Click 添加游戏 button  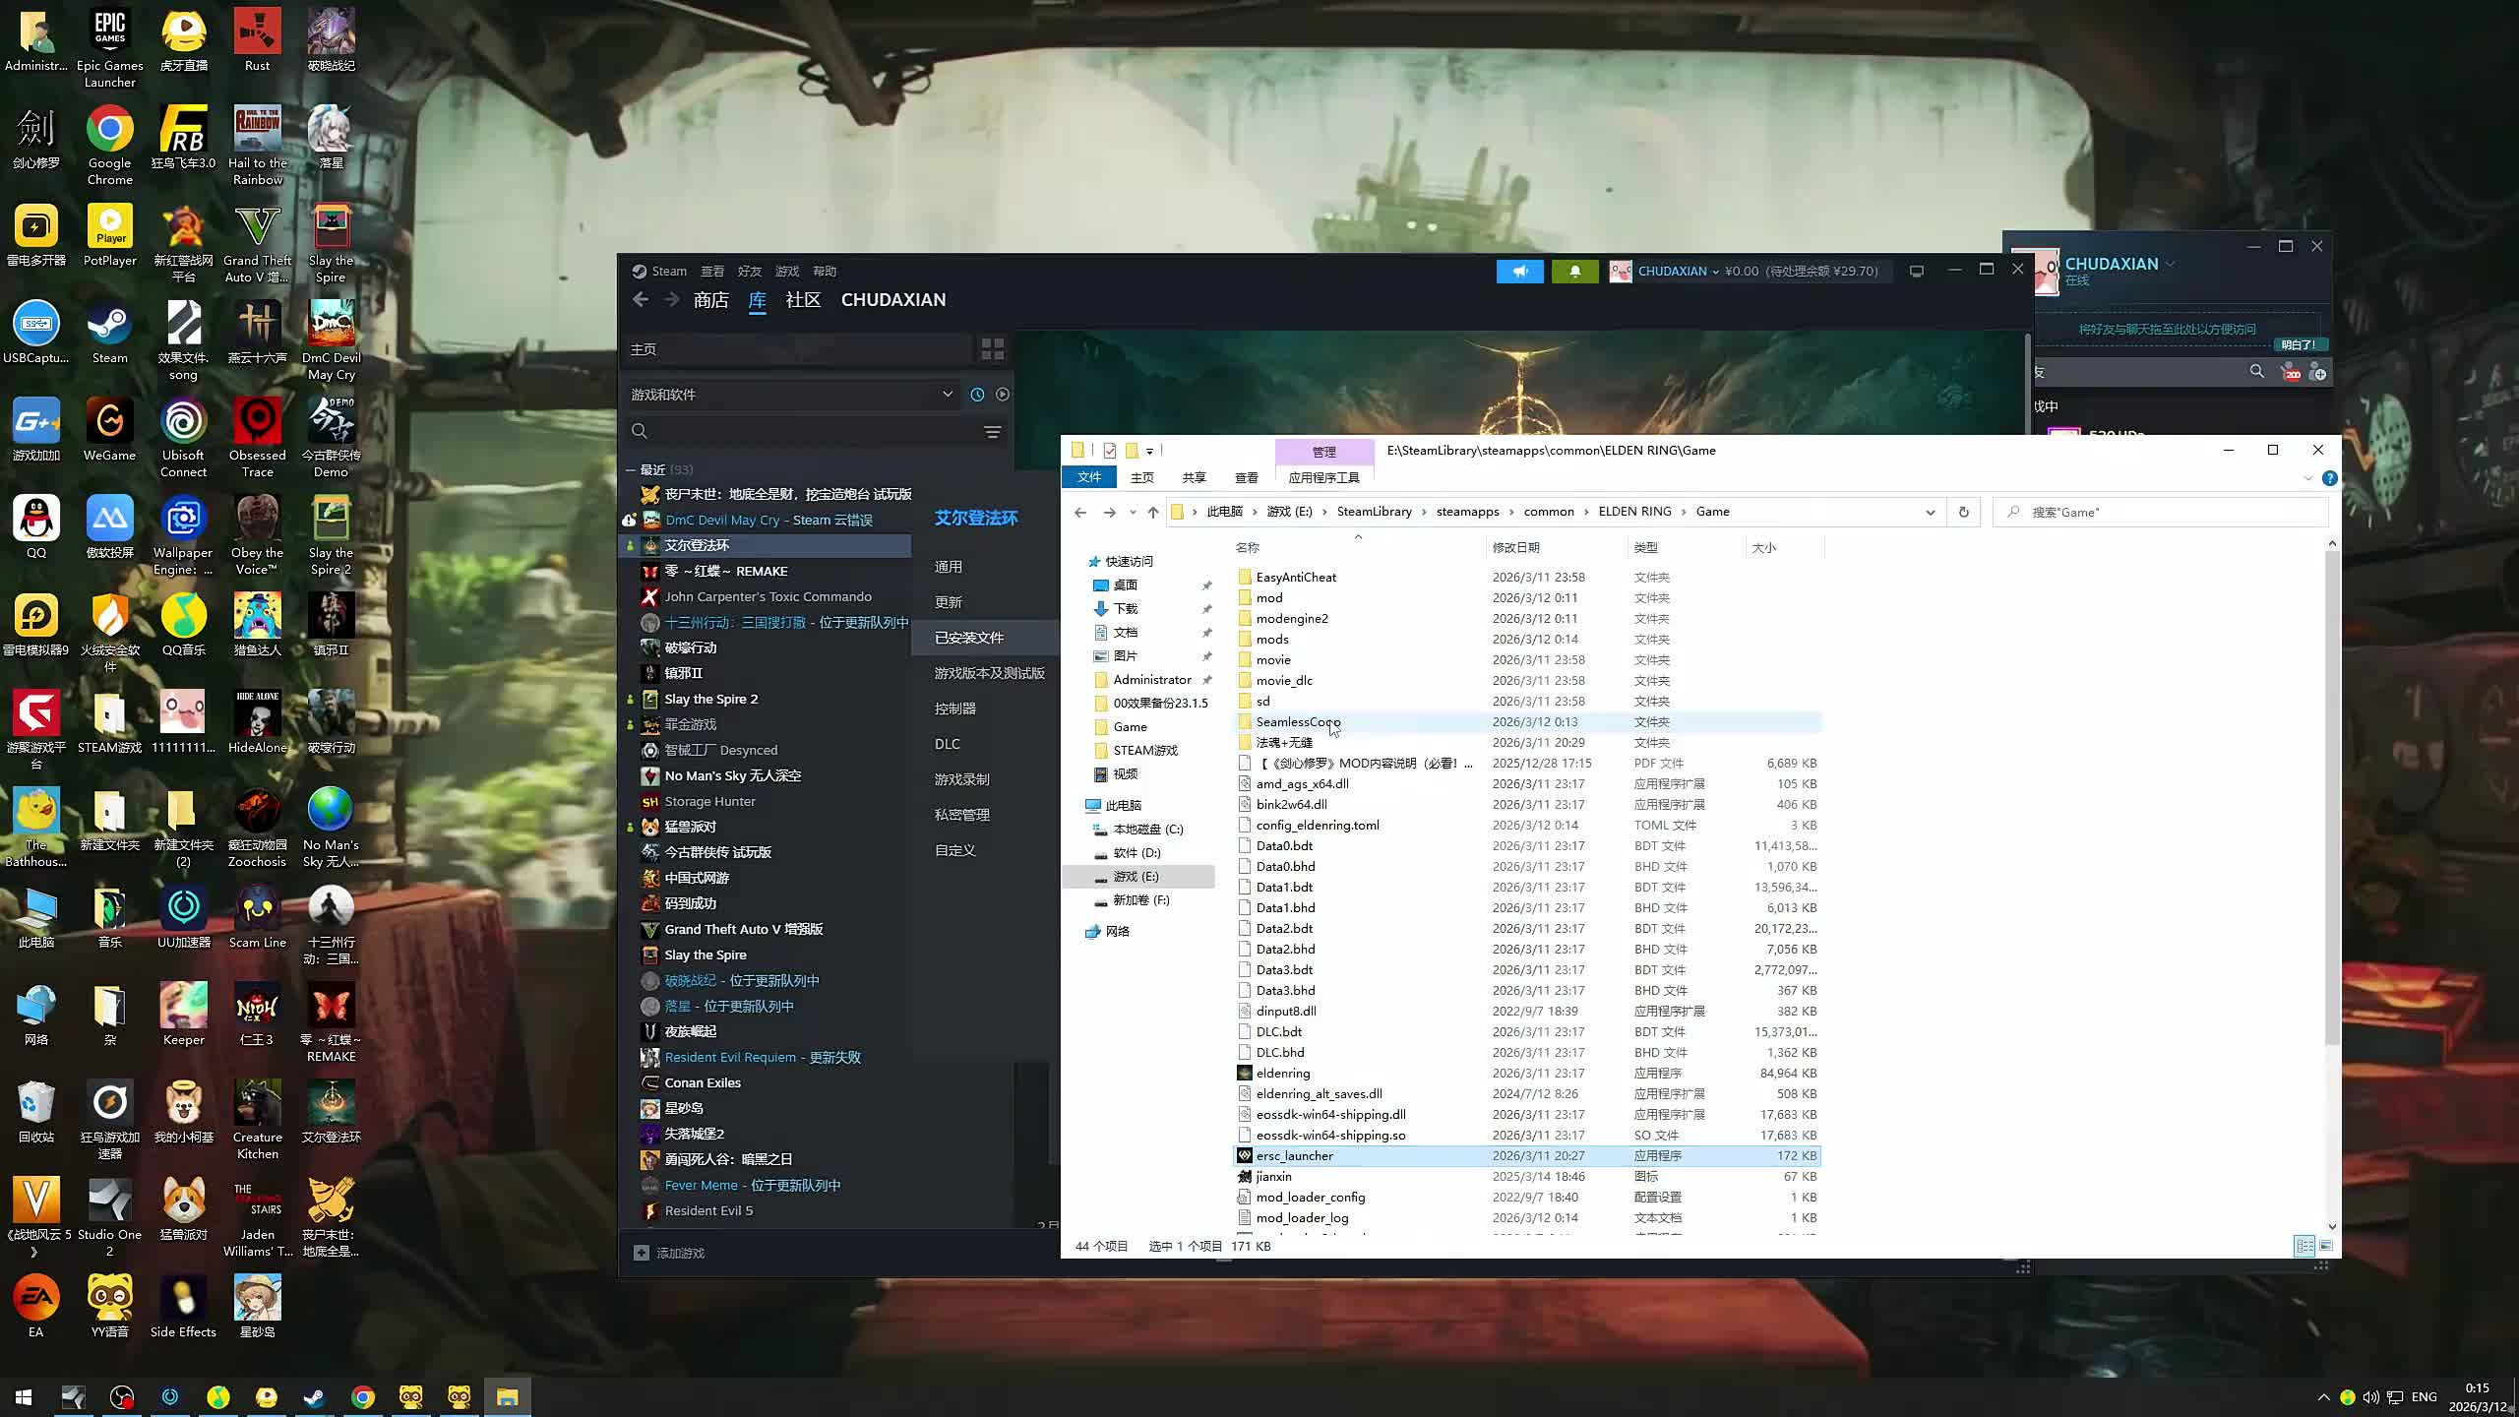point(669,1253)
